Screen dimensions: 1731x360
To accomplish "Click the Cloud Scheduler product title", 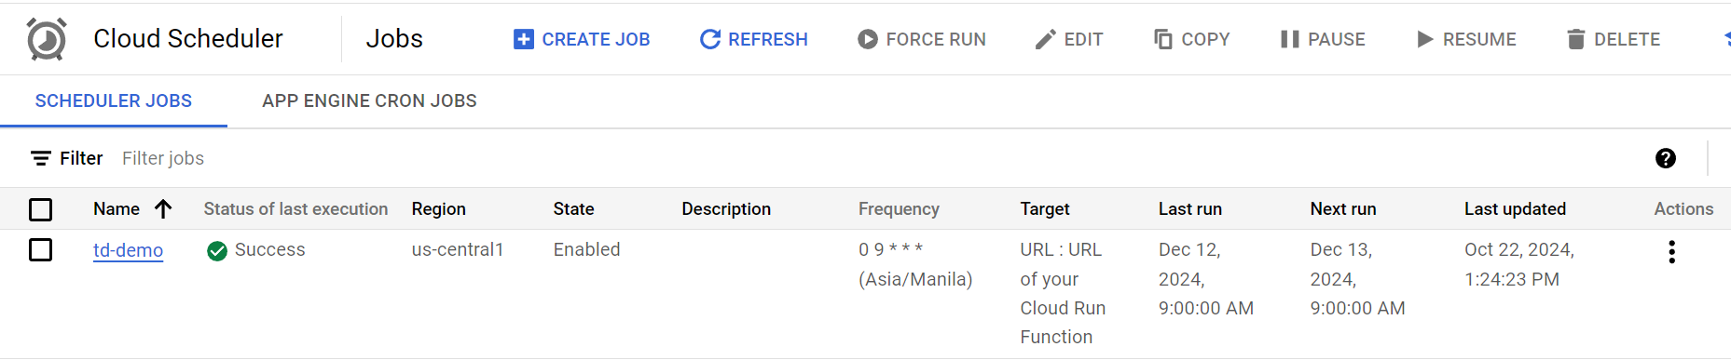I will 188,39.
